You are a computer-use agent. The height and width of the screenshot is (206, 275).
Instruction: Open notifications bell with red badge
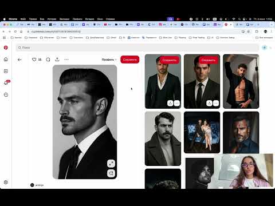6,83
